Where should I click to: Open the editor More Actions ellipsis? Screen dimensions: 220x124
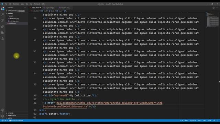click(x=217, y=8)
